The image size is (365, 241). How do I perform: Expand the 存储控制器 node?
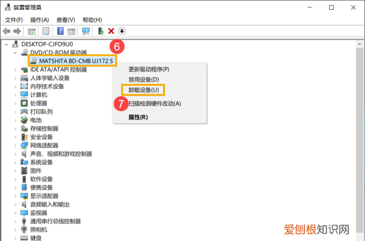(15, 129)
